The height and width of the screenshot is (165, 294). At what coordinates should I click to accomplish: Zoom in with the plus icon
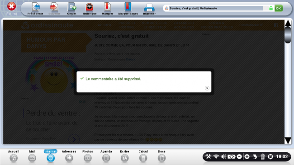pos(247,156)
